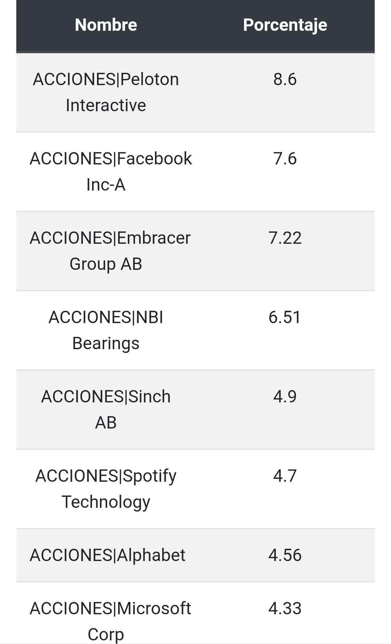The height and width of the screenshot is (644, 391).
Task: Tap the 4.9 percentage value
Action: tap(285, 397)
